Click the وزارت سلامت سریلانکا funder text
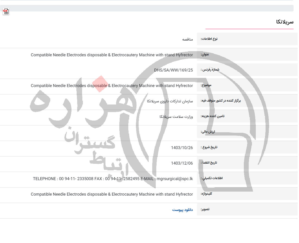Screen dimensions: 299x243 [x=176, y=117]
